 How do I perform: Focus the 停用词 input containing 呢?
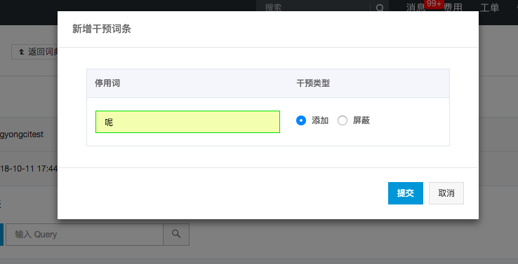point(187,122)
